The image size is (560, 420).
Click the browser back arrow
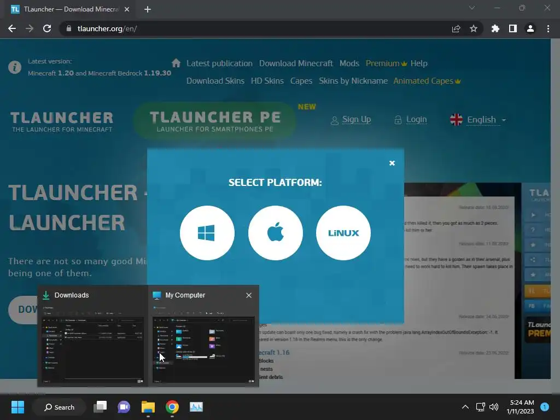click(x=12, y=28)
